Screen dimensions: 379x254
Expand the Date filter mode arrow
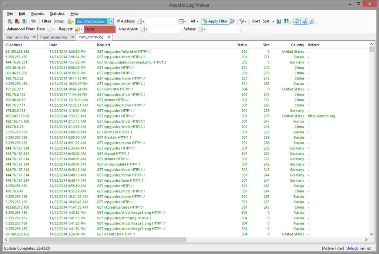[x=54, y=30]
